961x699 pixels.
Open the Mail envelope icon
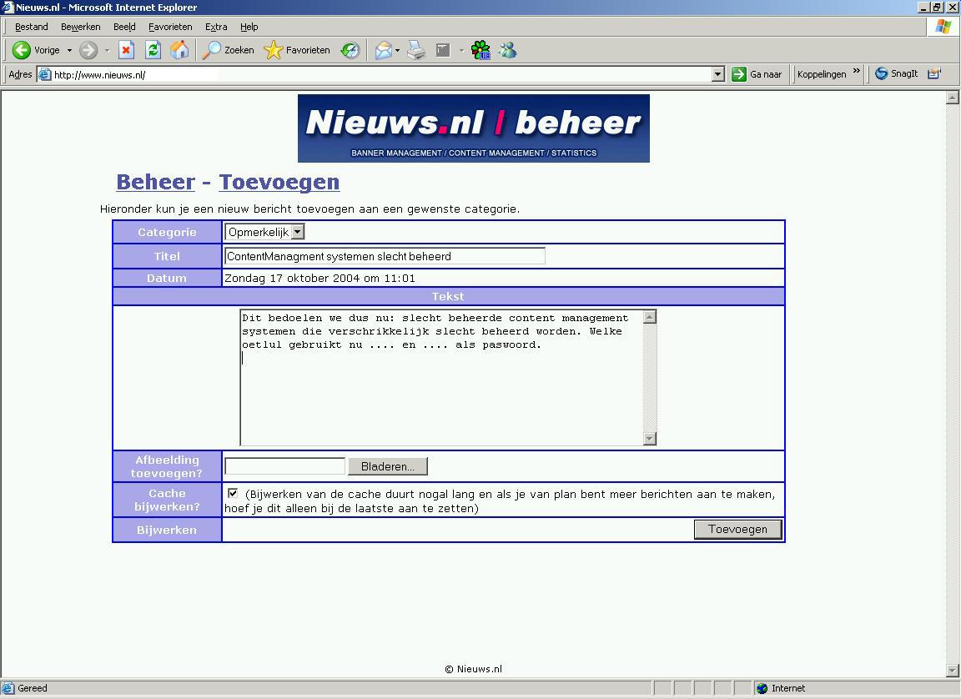pos(383,50)
